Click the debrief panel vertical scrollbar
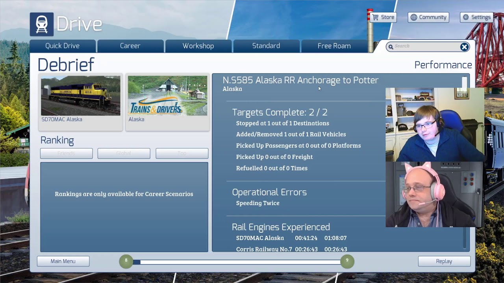The width and height of the screenshot is (504, 283). tap(465, 162)
